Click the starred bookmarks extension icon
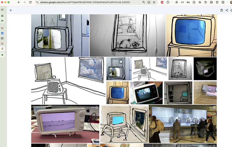Image resolution: width=232 pixels, height=147 pixels. pos(200,2)
